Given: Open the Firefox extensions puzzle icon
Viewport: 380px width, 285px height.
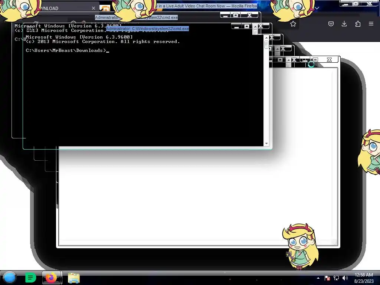Looking at the screenshot, I should pyautogui.click(x=358, y=24).
